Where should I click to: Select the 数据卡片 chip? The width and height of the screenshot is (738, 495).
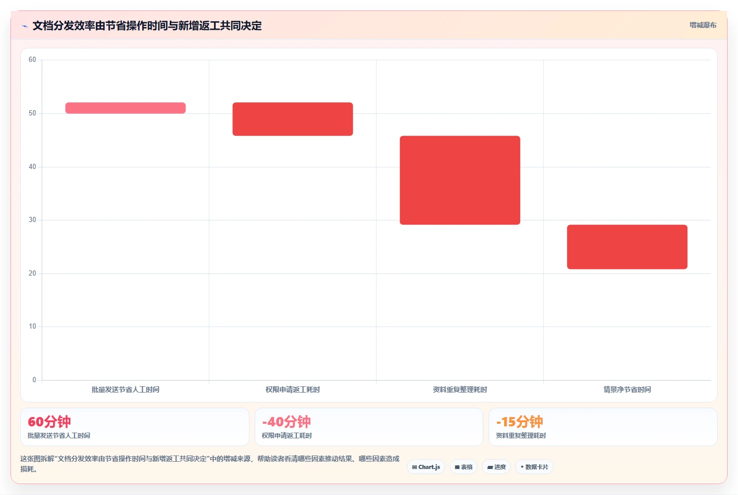tap(534, 467)
